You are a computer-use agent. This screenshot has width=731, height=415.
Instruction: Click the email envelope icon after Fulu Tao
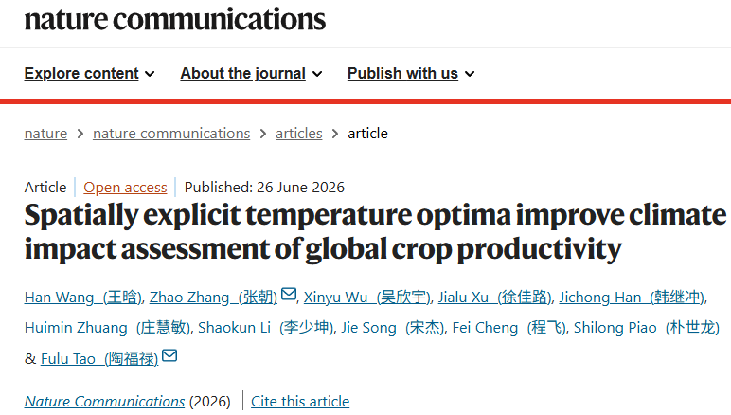[169, 355]
